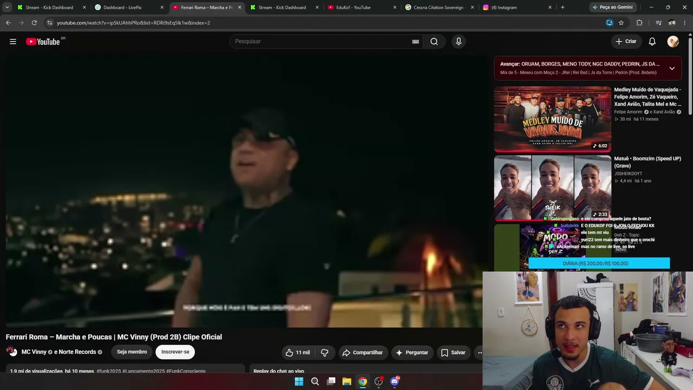Open the YouTube guide hamburger menu

(x=13, y=42)
